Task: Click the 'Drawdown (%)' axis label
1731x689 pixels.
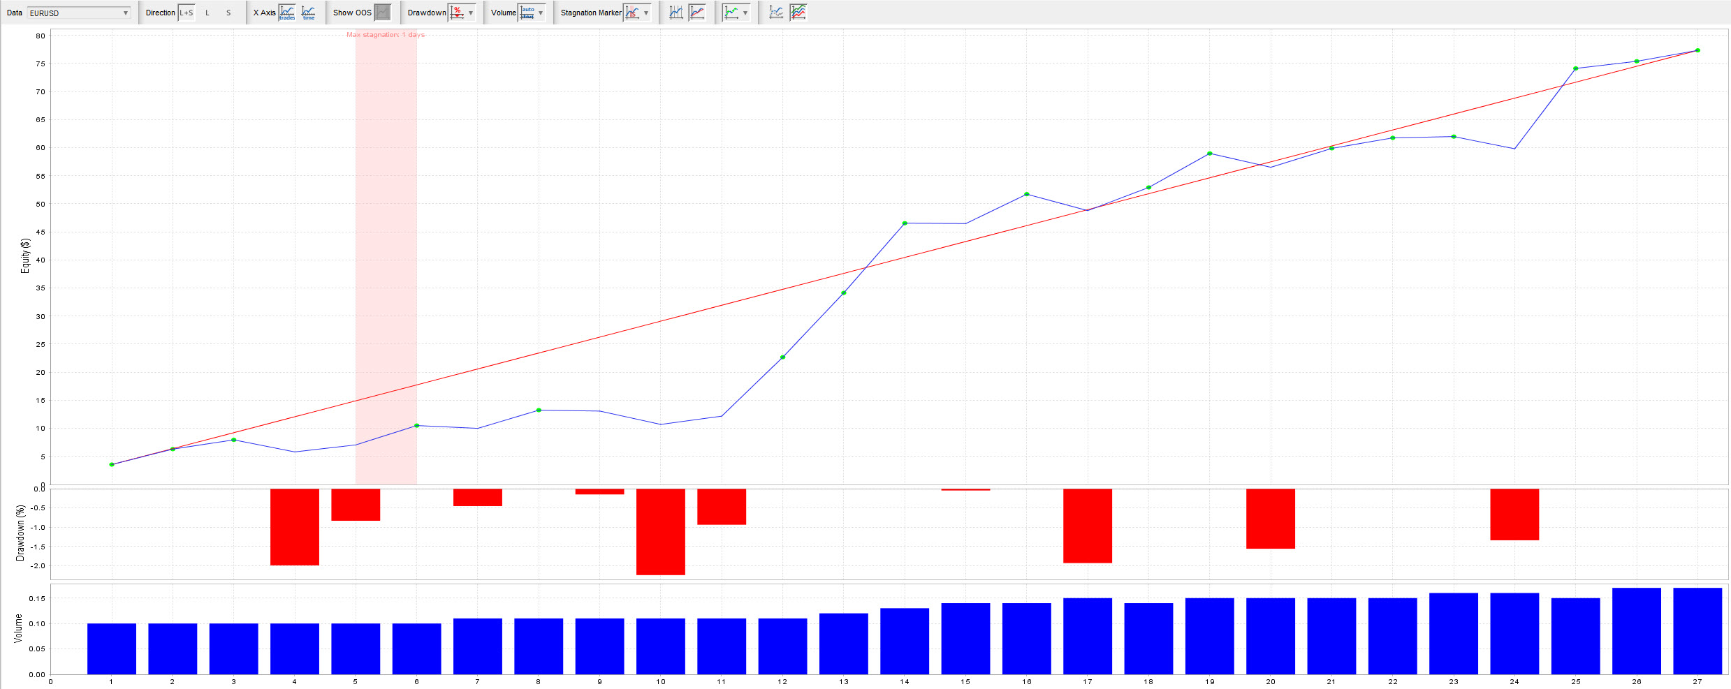Action: coord(20,533)
